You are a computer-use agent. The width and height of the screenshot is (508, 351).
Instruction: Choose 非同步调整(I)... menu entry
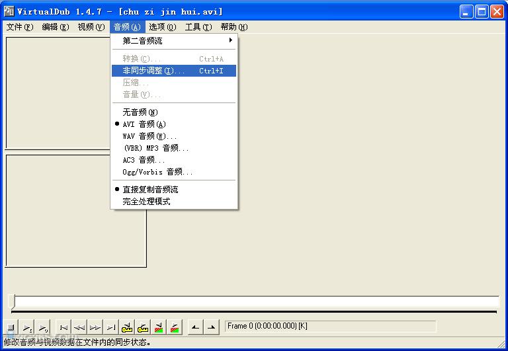tap(174, 71)
